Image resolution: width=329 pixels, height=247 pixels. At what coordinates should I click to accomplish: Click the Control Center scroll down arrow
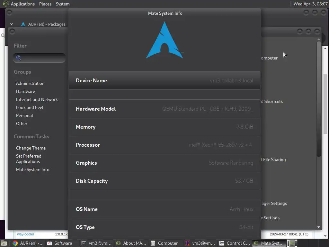click(x=319, y=227)
